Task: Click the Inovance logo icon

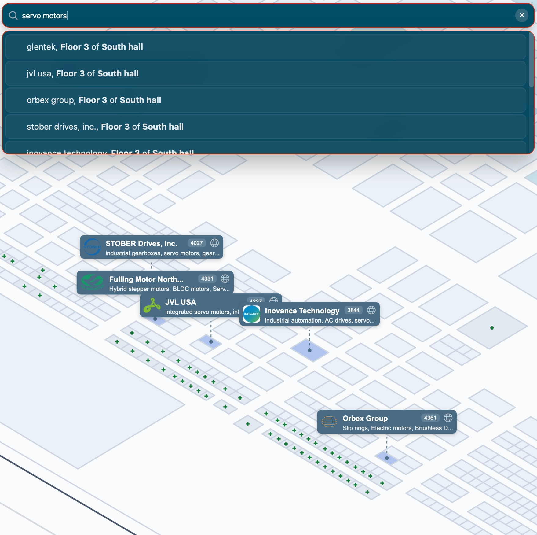Action: point(252,314)
